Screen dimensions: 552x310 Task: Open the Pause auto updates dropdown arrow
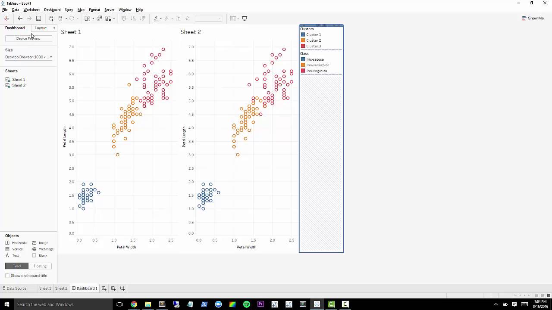coord(66,19)
